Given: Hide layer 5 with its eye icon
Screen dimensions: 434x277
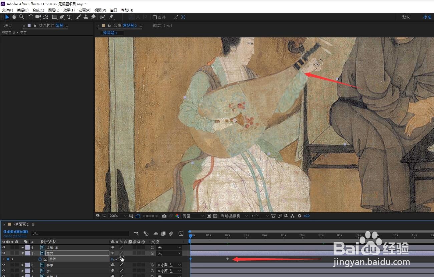Looking at the screenshot, I should point(4,253).
